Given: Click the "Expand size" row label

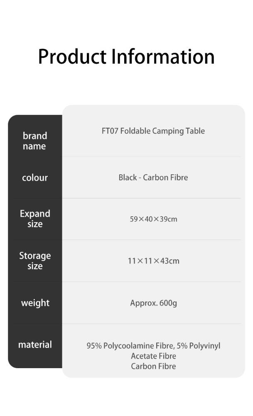Looking at the screenshot, I should (x=35, y=219).
